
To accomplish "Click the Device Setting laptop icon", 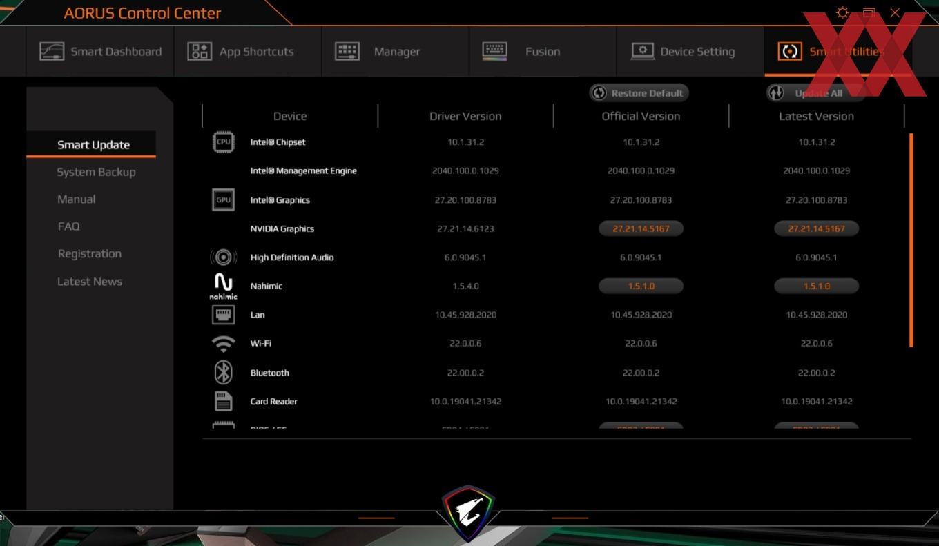I will pyautogui.click(x=643, y=52).
